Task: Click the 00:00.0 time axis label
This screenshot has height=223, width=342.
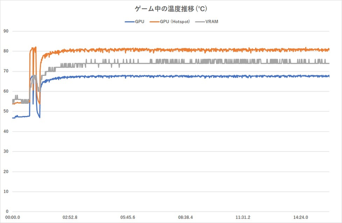Action: [13, 217]
